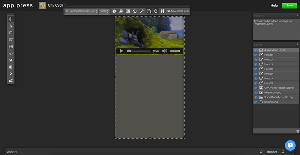Toggle the pointing hand touch icon
300x155 pixels.
click(155, 11)
